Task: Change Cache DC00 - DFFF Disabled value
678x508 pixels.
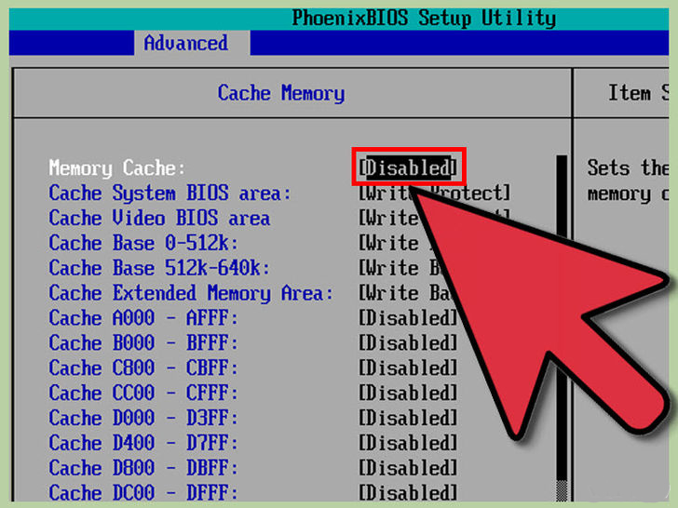Action: 408,493
